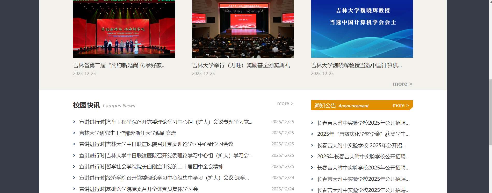Click chevron before 基础医学院 news item
Image resolution: width=492 pixels, height=193 pixels.
click(74, 189)
